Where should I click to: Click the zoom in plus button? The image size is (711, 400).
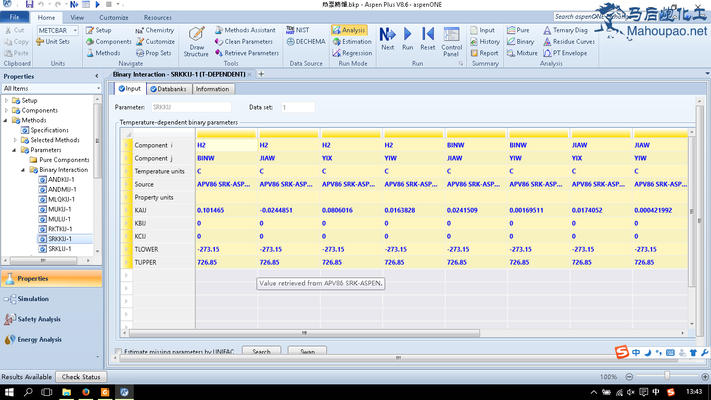705,377
